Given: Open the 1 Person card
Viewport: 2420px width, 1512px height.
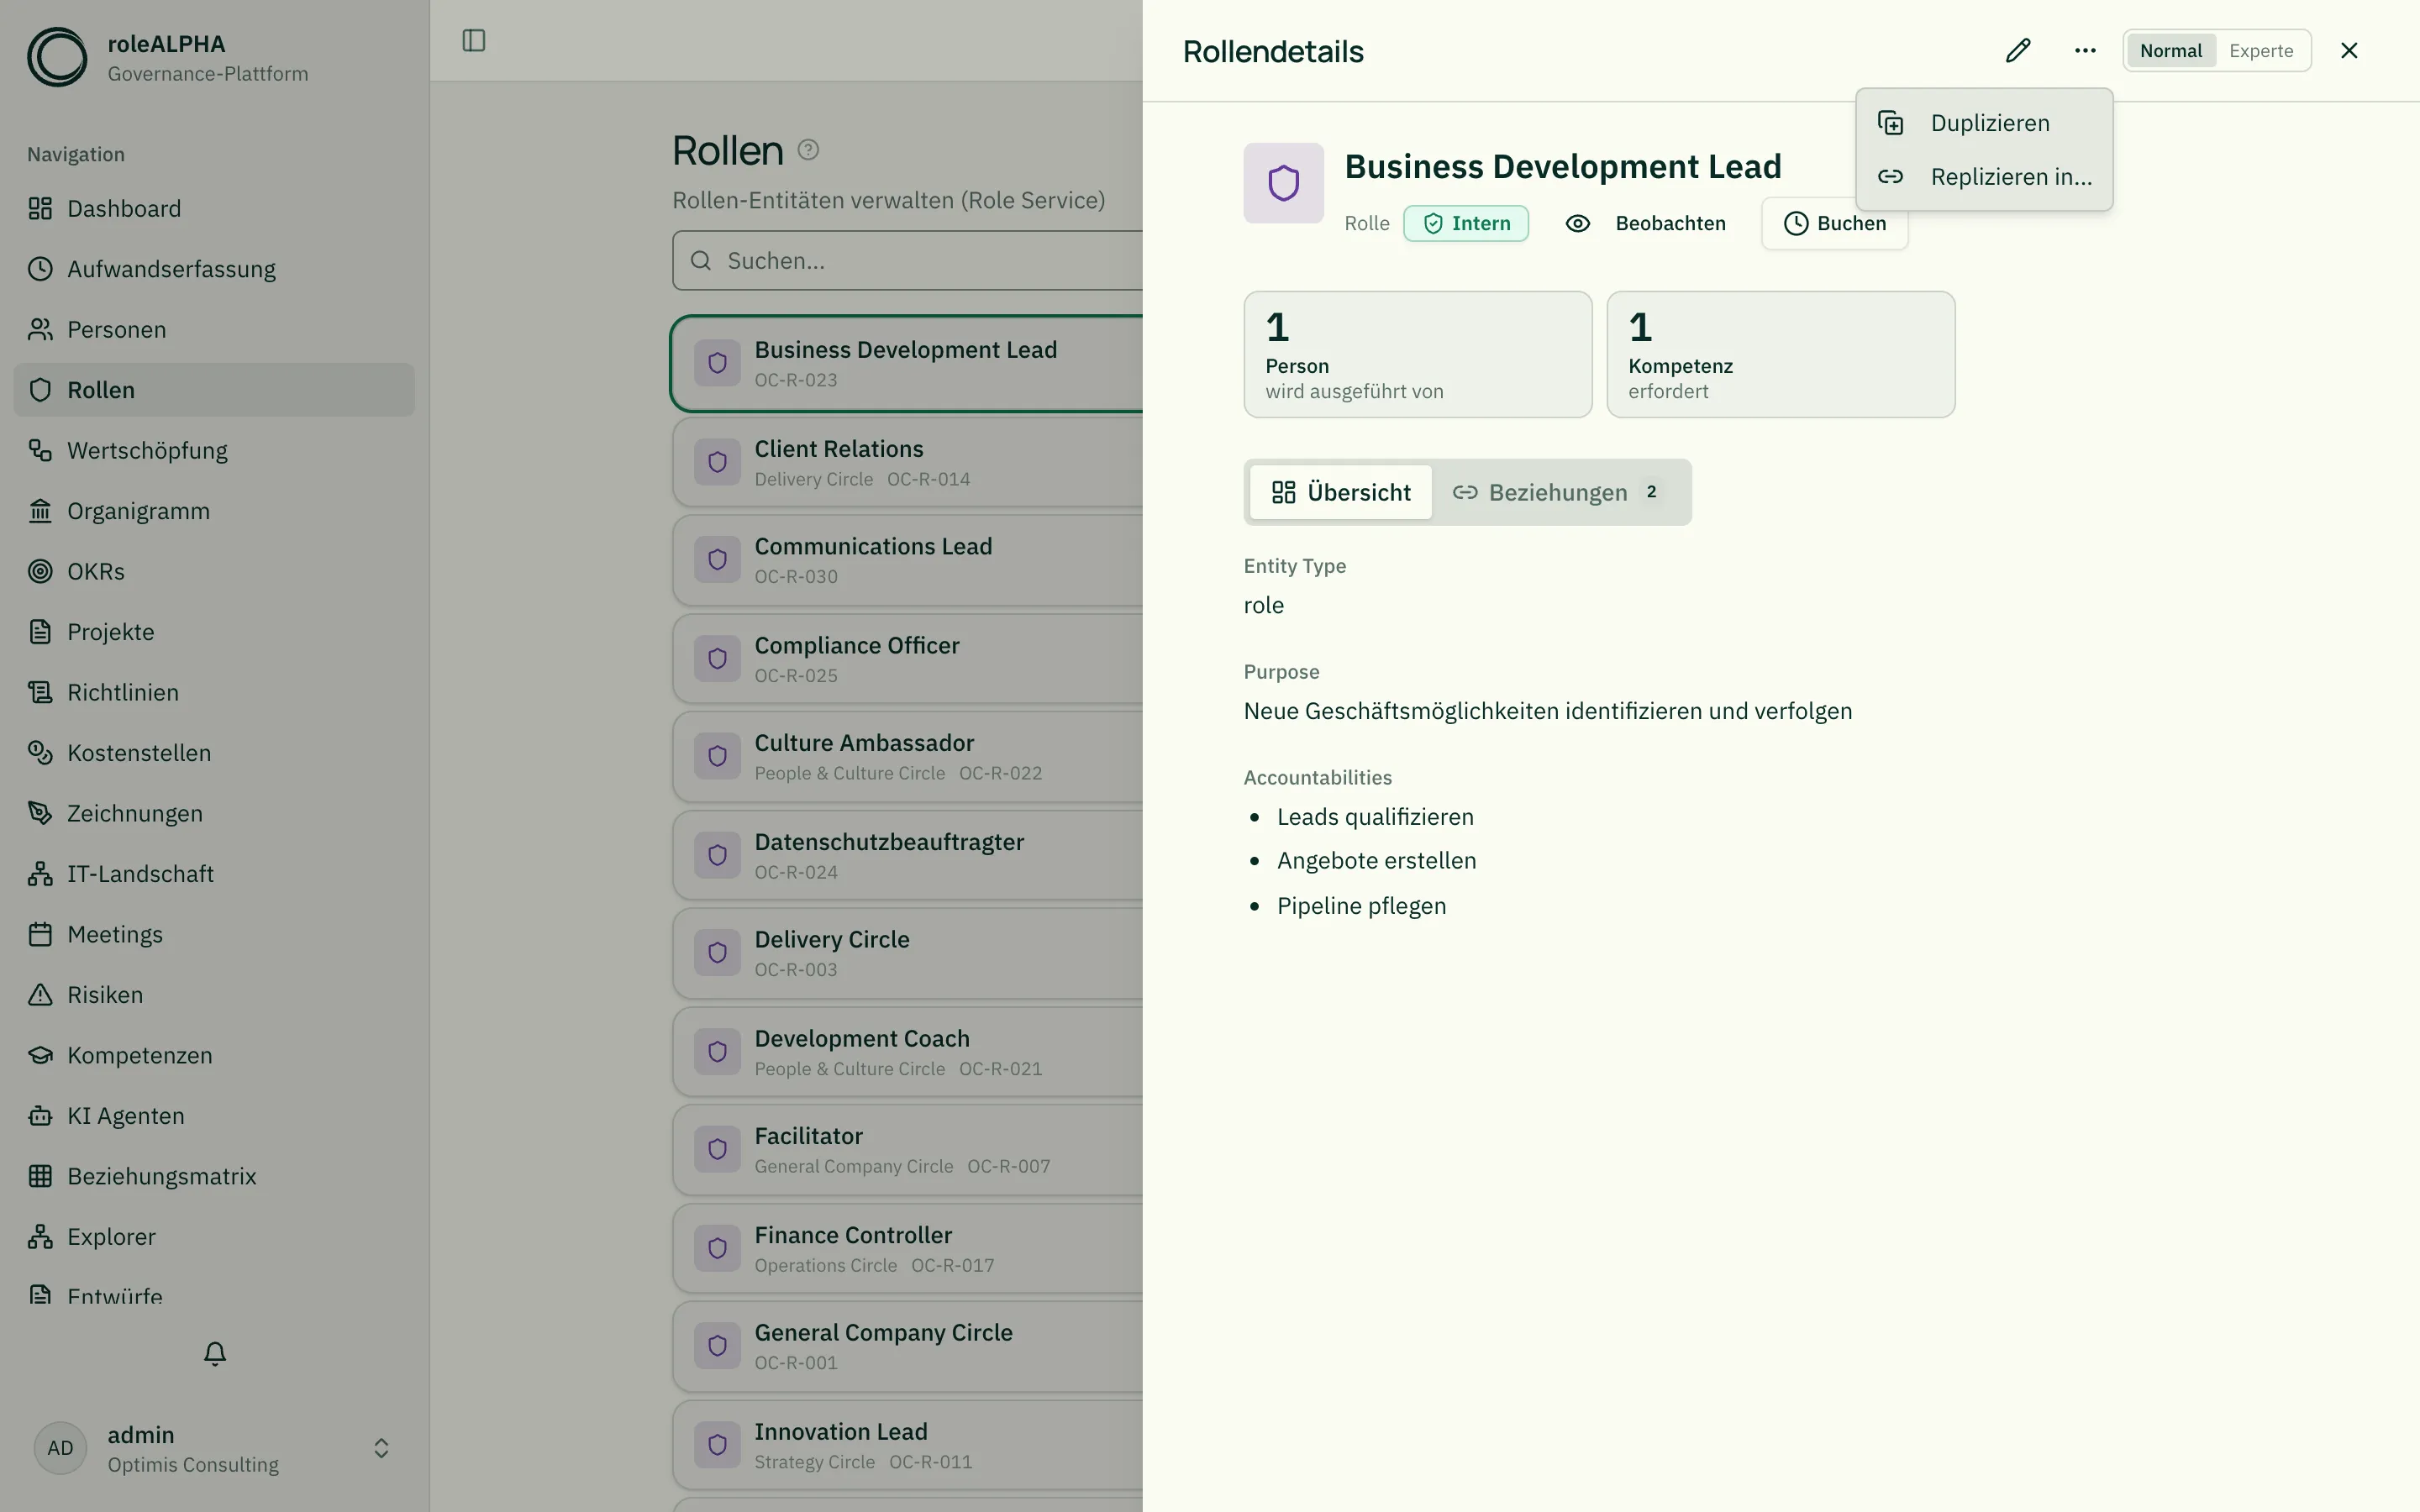Looking at the screenshot, I should pyautogui.click(x=1418, y=354).
